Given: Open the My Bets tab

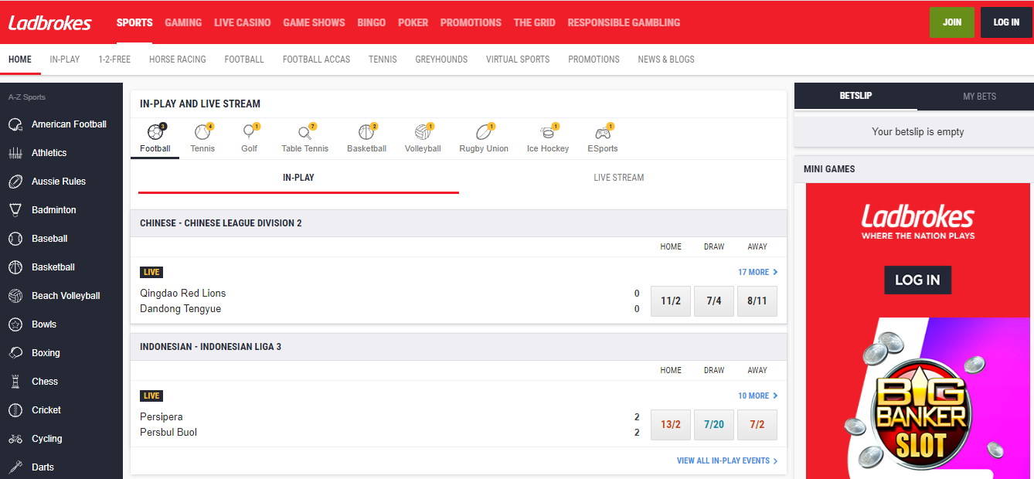Looking at the screenshot, I should pos(979,96).
